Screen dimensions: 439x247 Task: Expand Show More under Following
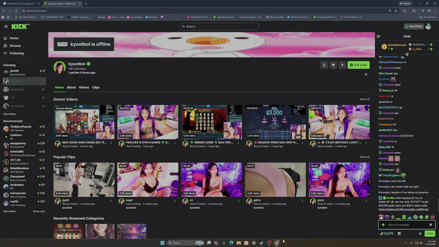[10, 114]
